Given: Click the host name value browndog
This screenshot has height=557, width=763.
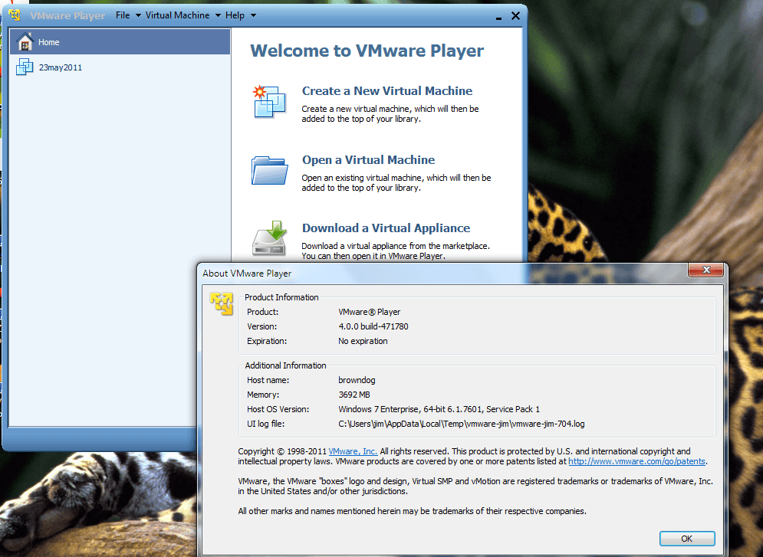Looking at the screenshot, I should (x=357, y=380).
